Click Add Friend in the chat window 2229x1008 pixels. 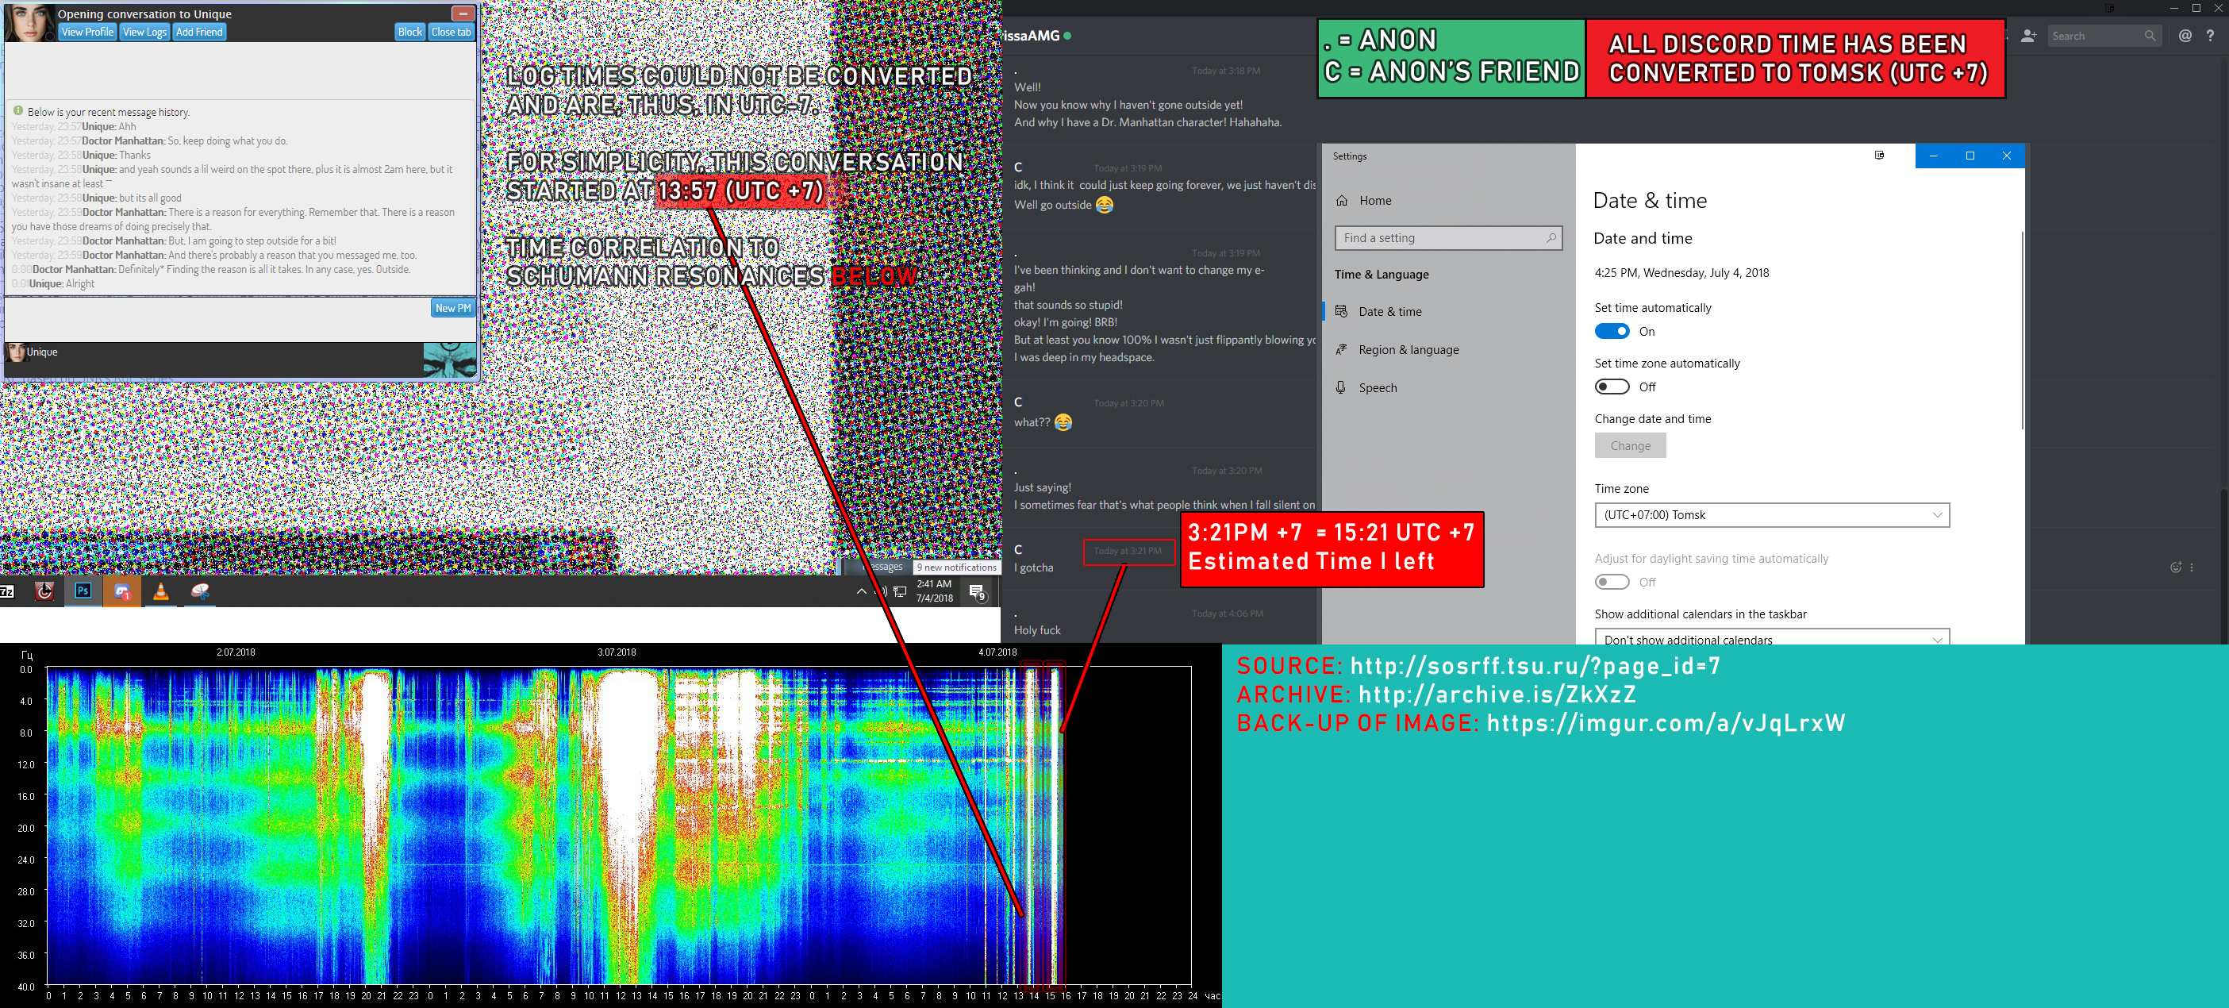[x=199, y=32]
